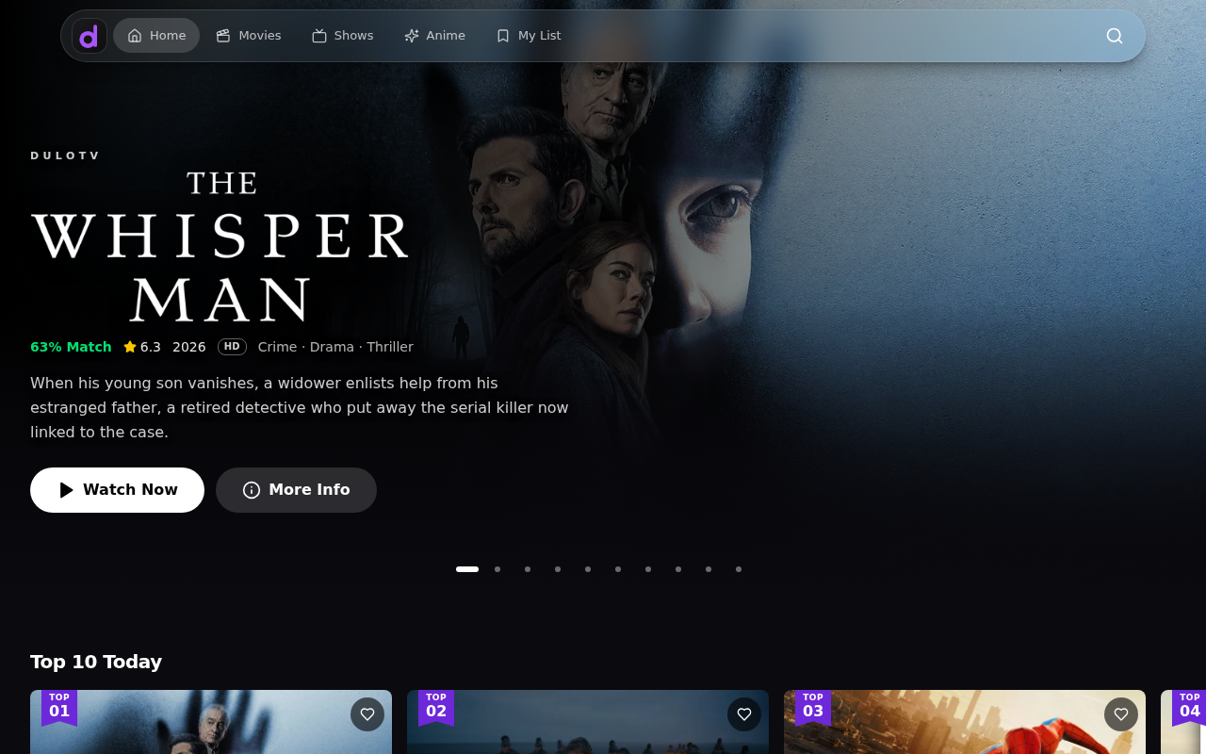Jump to the ninth carousel slide dot
Image resolution: width=1206 pixels, height=754 pixels.
click(x=709, y=569)
